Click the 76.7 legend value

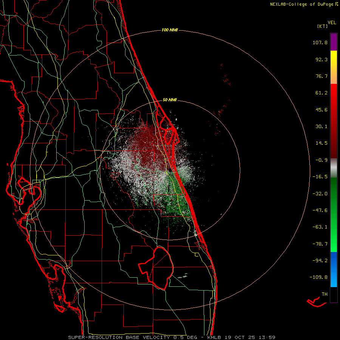(x=321, y=76)
